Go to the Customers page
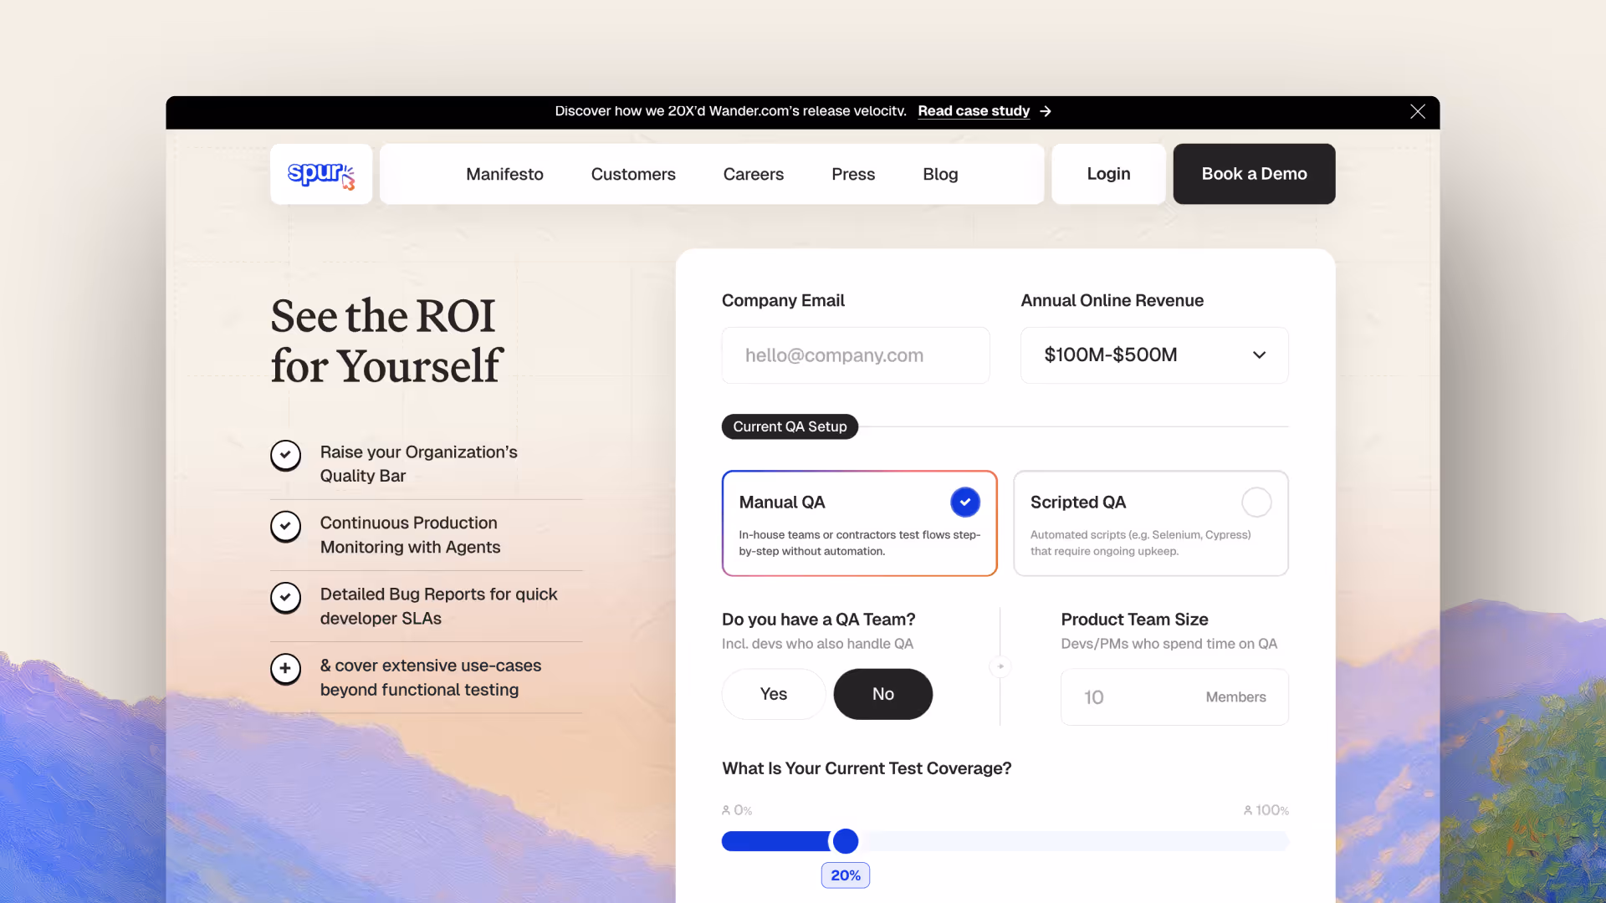 [x=633, y=174]
